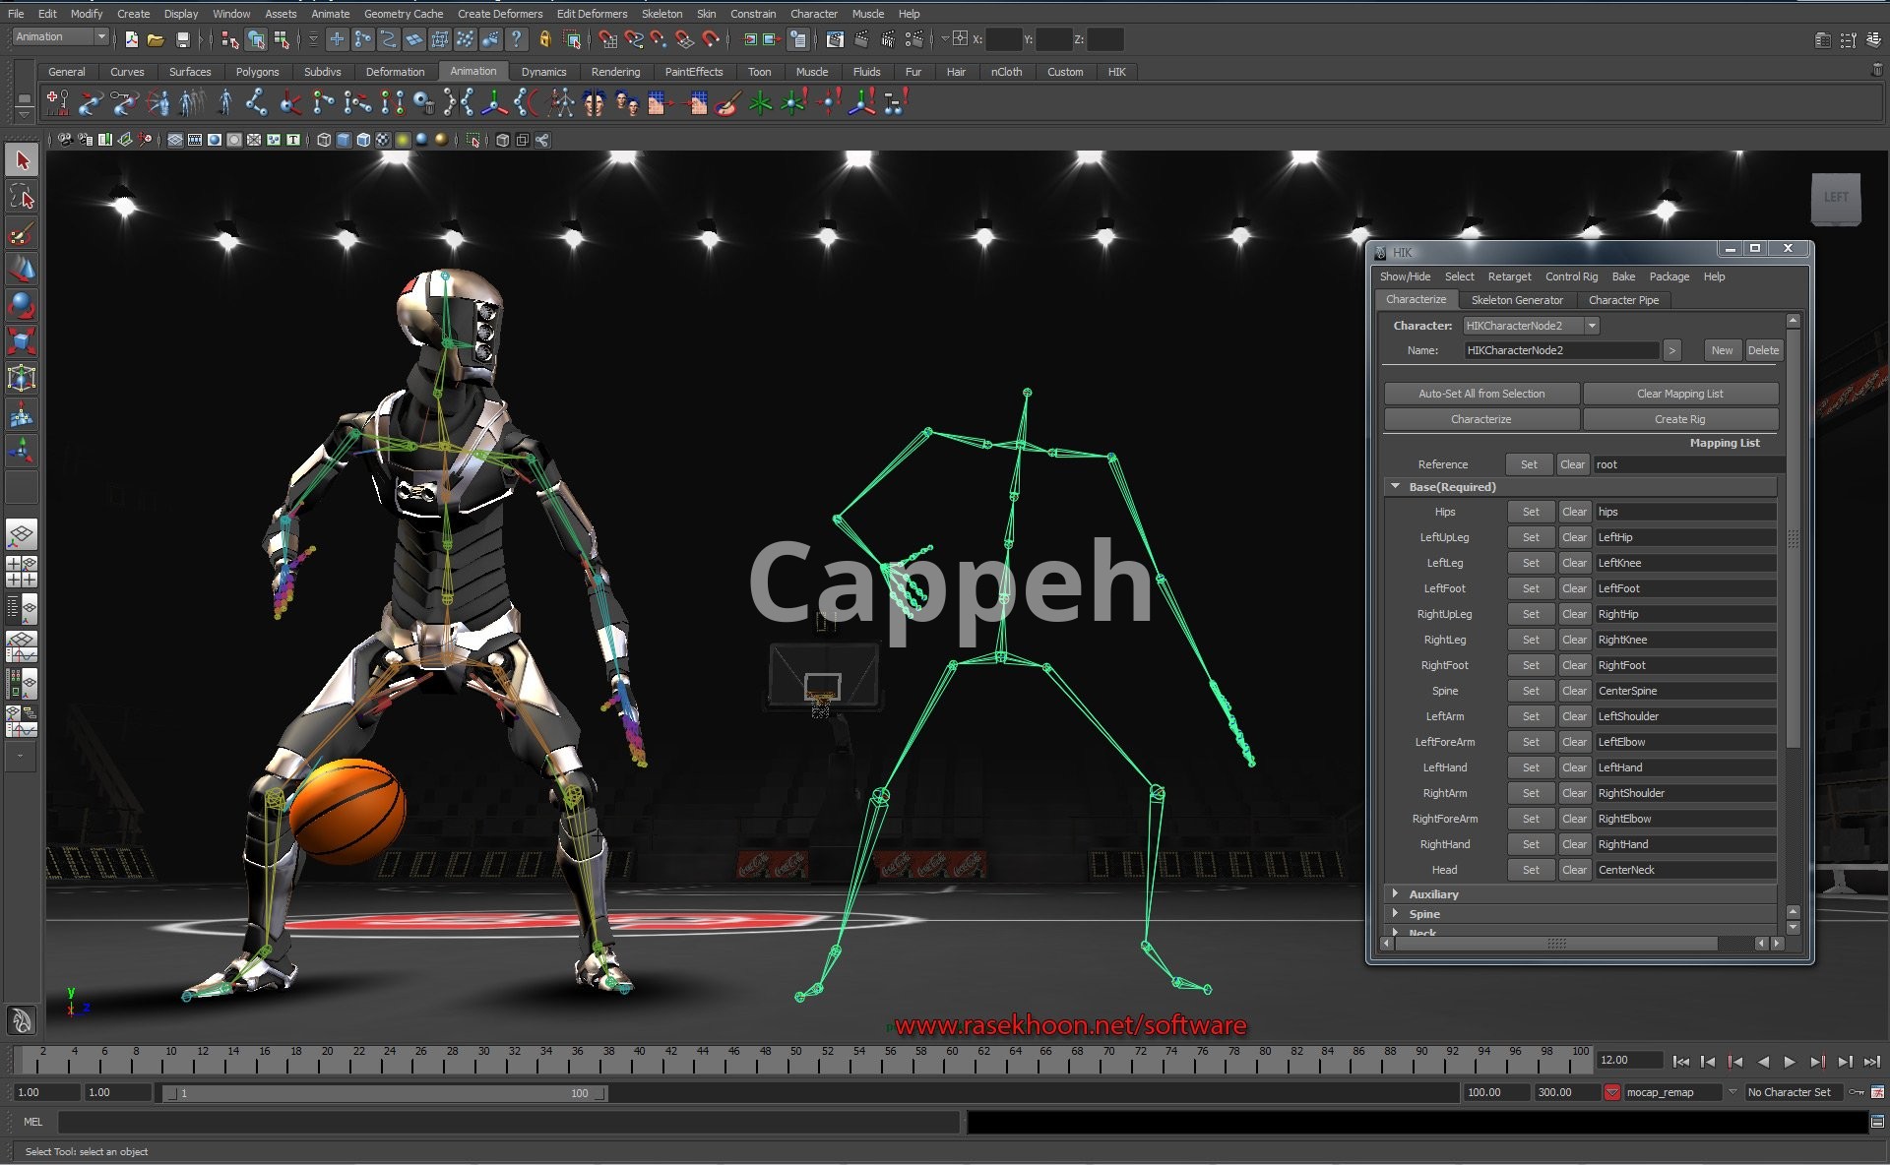Viewport: 1890px width, 1165px height.
Task: Click the playback range slider bar
Action: point(384,1093)
